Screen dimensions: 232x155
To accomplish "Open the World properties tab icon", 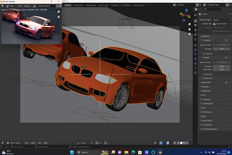I will (195, 39).
